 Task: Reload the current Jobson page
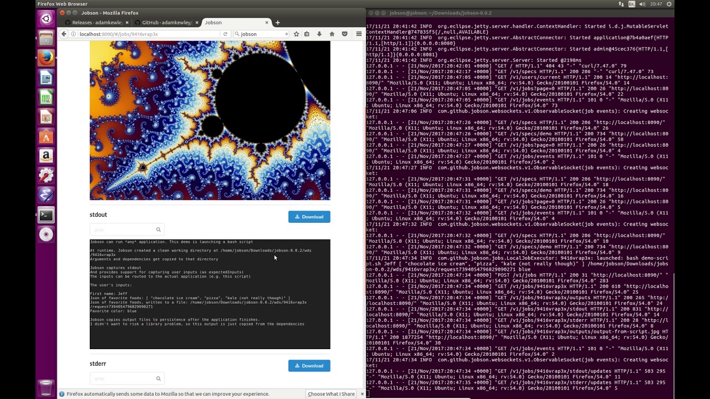(x=225, y=34)
